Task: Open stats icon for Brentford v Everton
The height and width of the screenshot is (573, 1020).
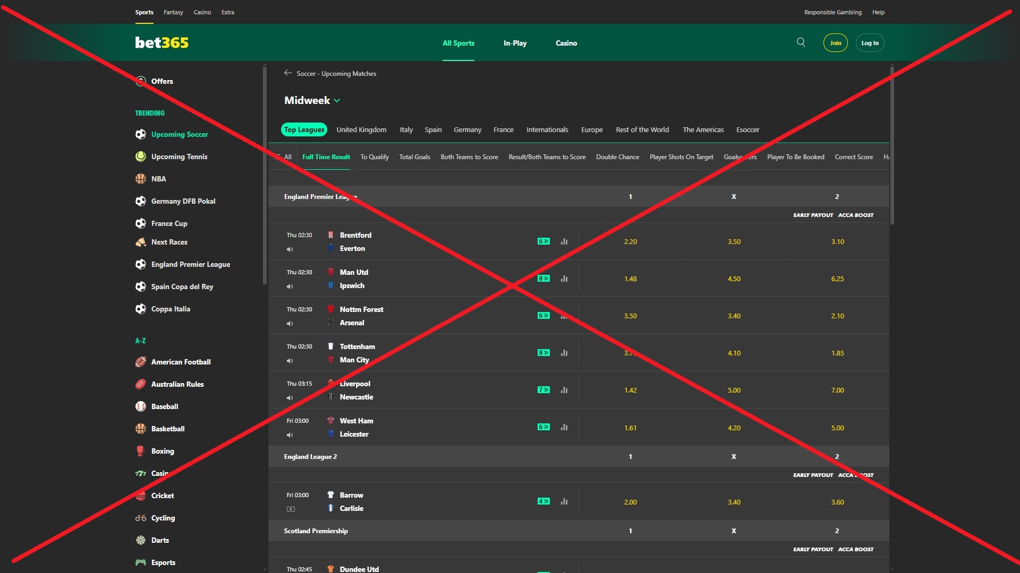Action: [564, 241]
